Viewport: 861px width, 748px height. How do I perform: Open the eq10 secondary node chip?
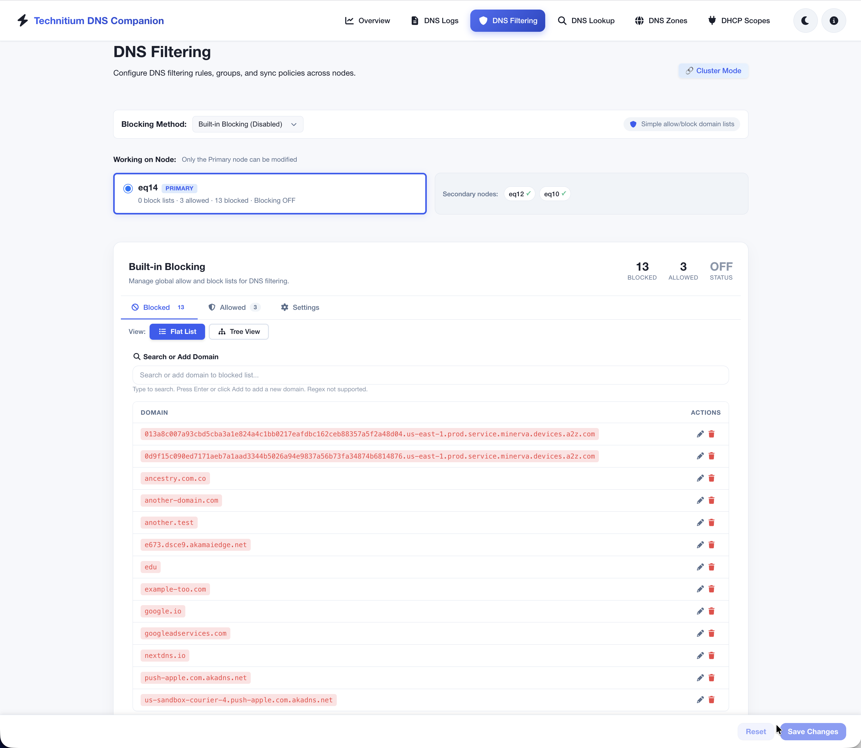pyautogui.click(x=554, y=193)
